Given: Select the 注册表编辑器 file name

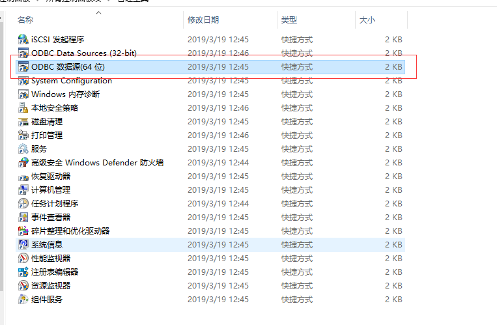Looking at the screenshot, I should tap(55, 272).
